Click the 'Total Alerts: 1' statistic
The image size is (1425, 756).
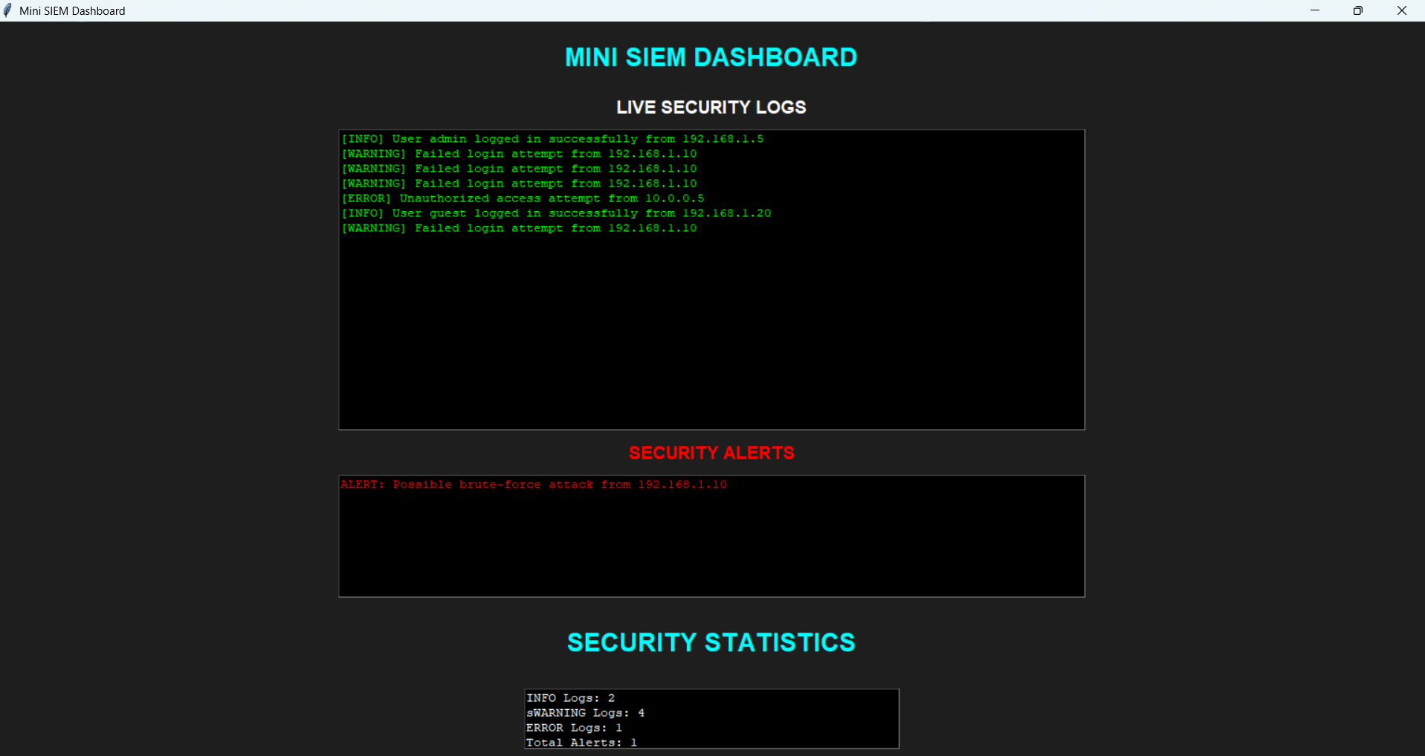coord(582,743)
